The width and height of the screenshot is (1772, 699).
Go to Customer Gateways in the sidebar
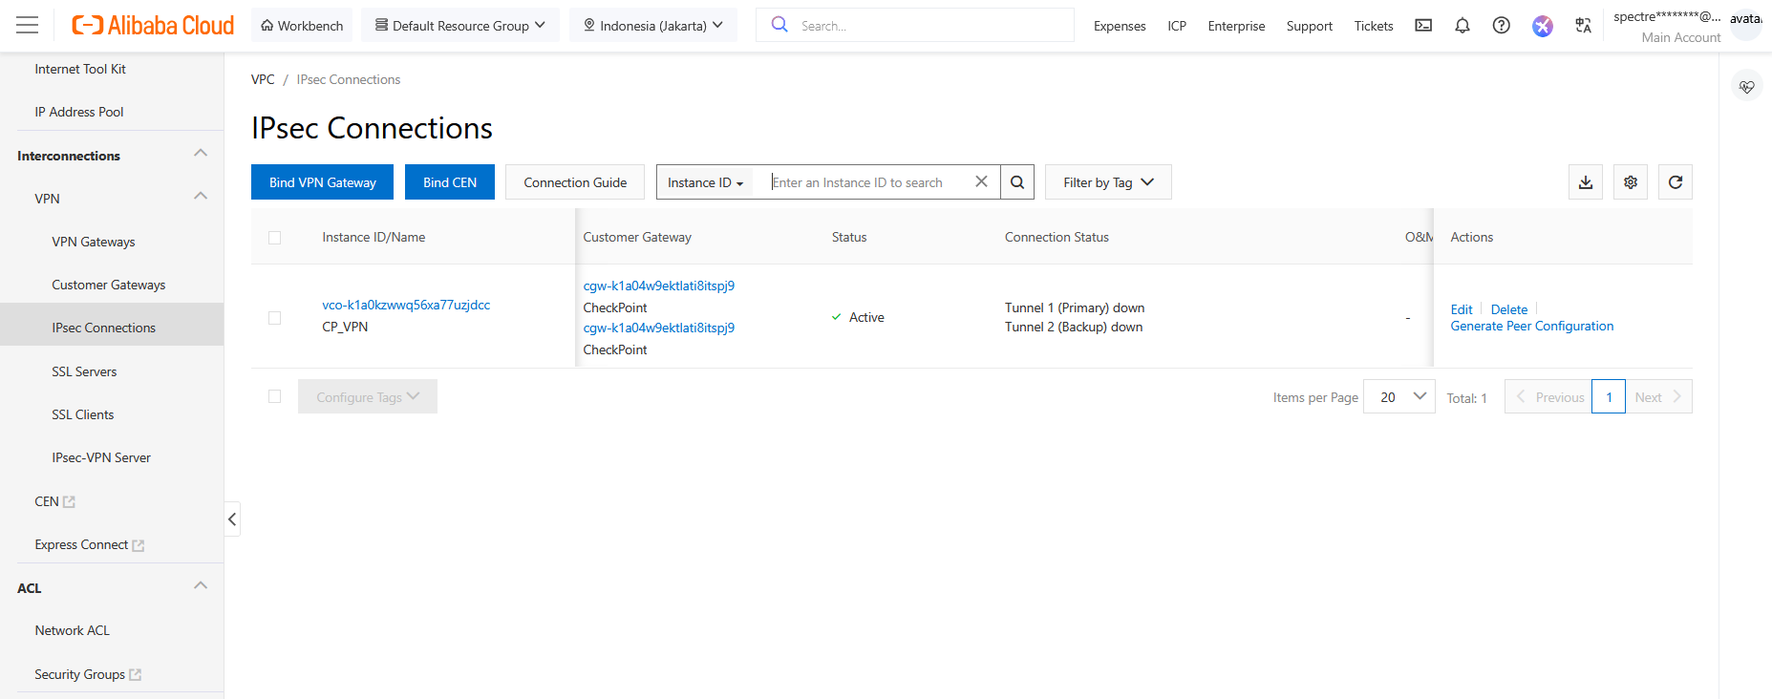[x=108, y=285]
